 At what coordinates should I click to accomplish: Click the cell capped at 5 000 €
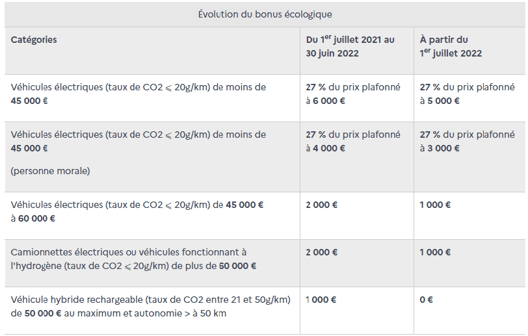467,94
